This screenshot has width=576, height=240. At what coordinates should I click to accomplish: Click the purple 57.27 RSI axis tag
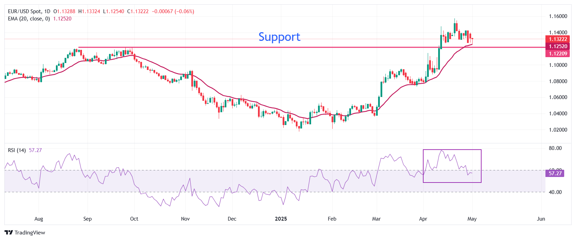[555, 173]
